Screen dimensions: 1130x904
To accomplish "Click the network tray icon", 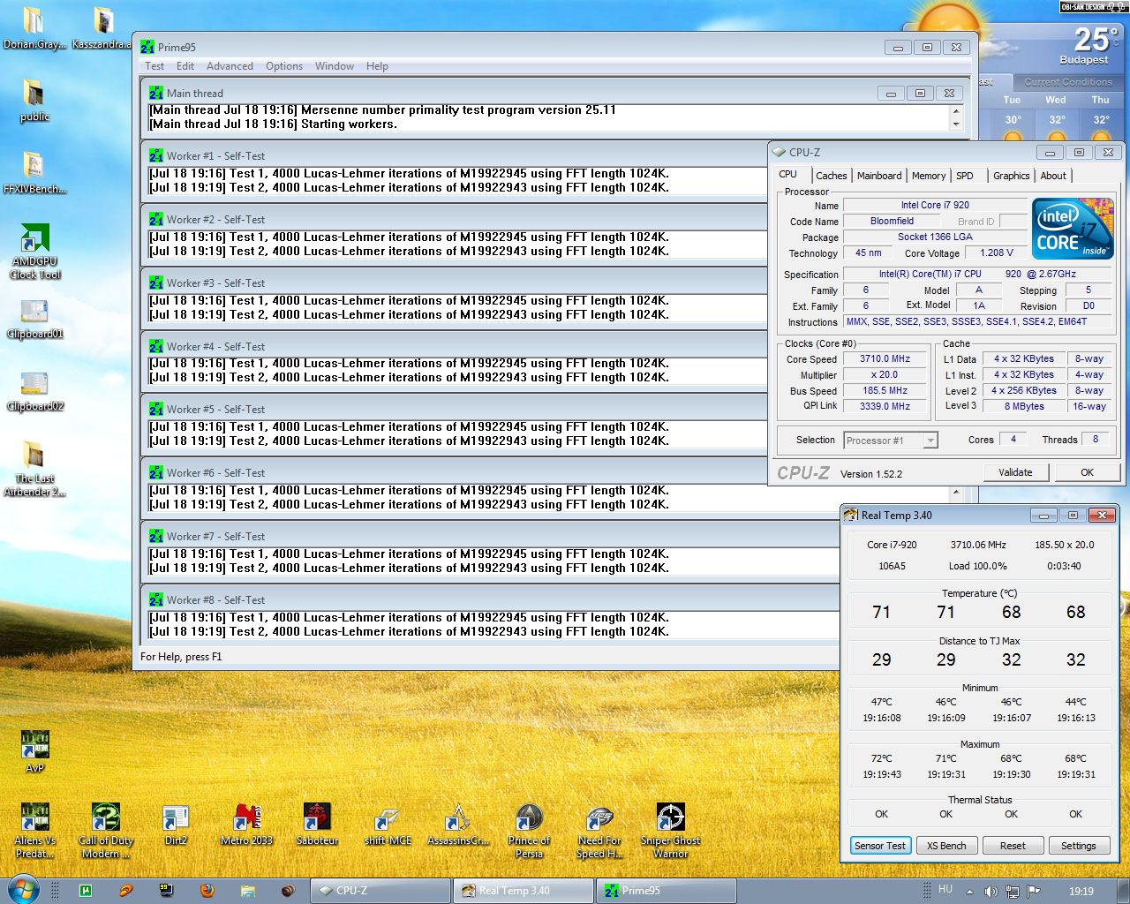I will [x=1013, y=892].
